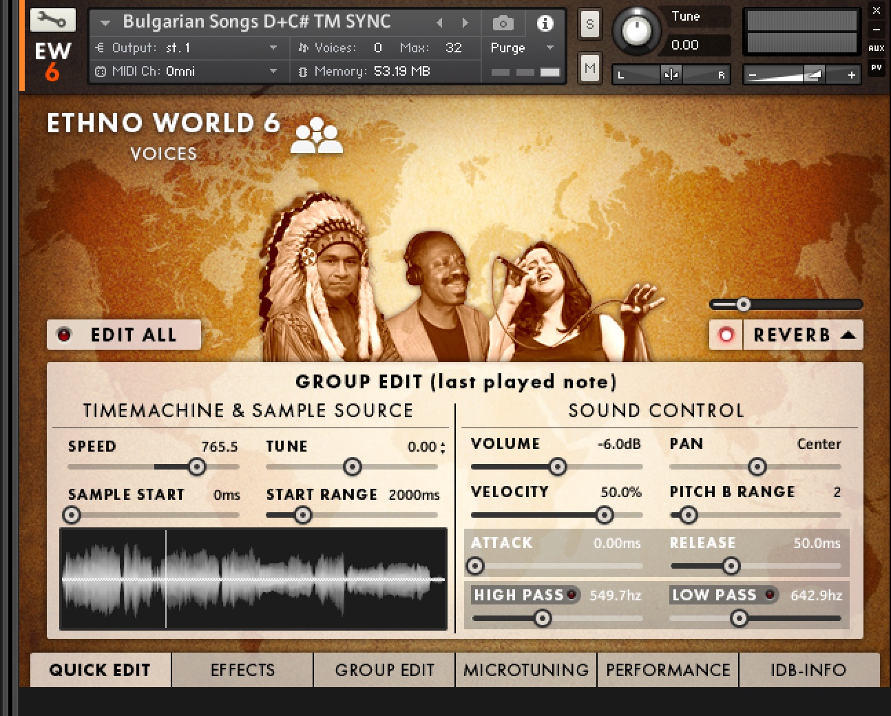Switch to the EFFECTS tab

(242, 670)
